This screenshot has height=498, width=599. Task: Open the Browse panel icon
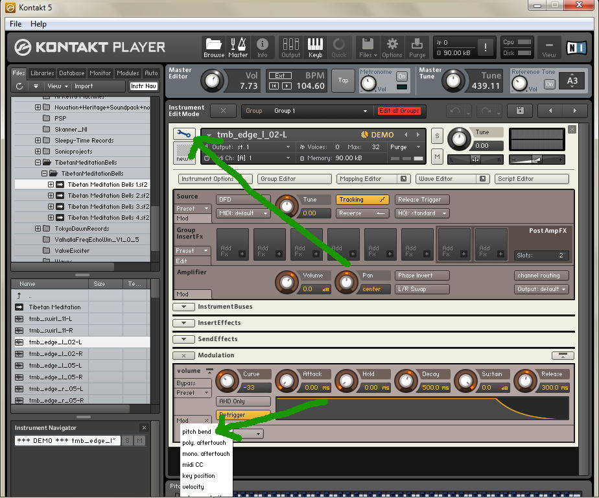213,47
